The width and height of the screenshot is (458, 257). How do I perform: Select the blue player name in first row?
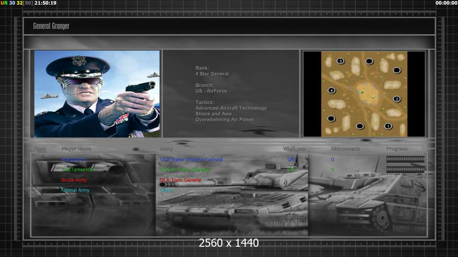tap(73, 159)
